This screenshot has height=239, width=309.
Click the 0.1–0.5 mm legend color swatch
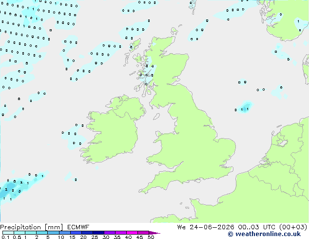[8, 233]
